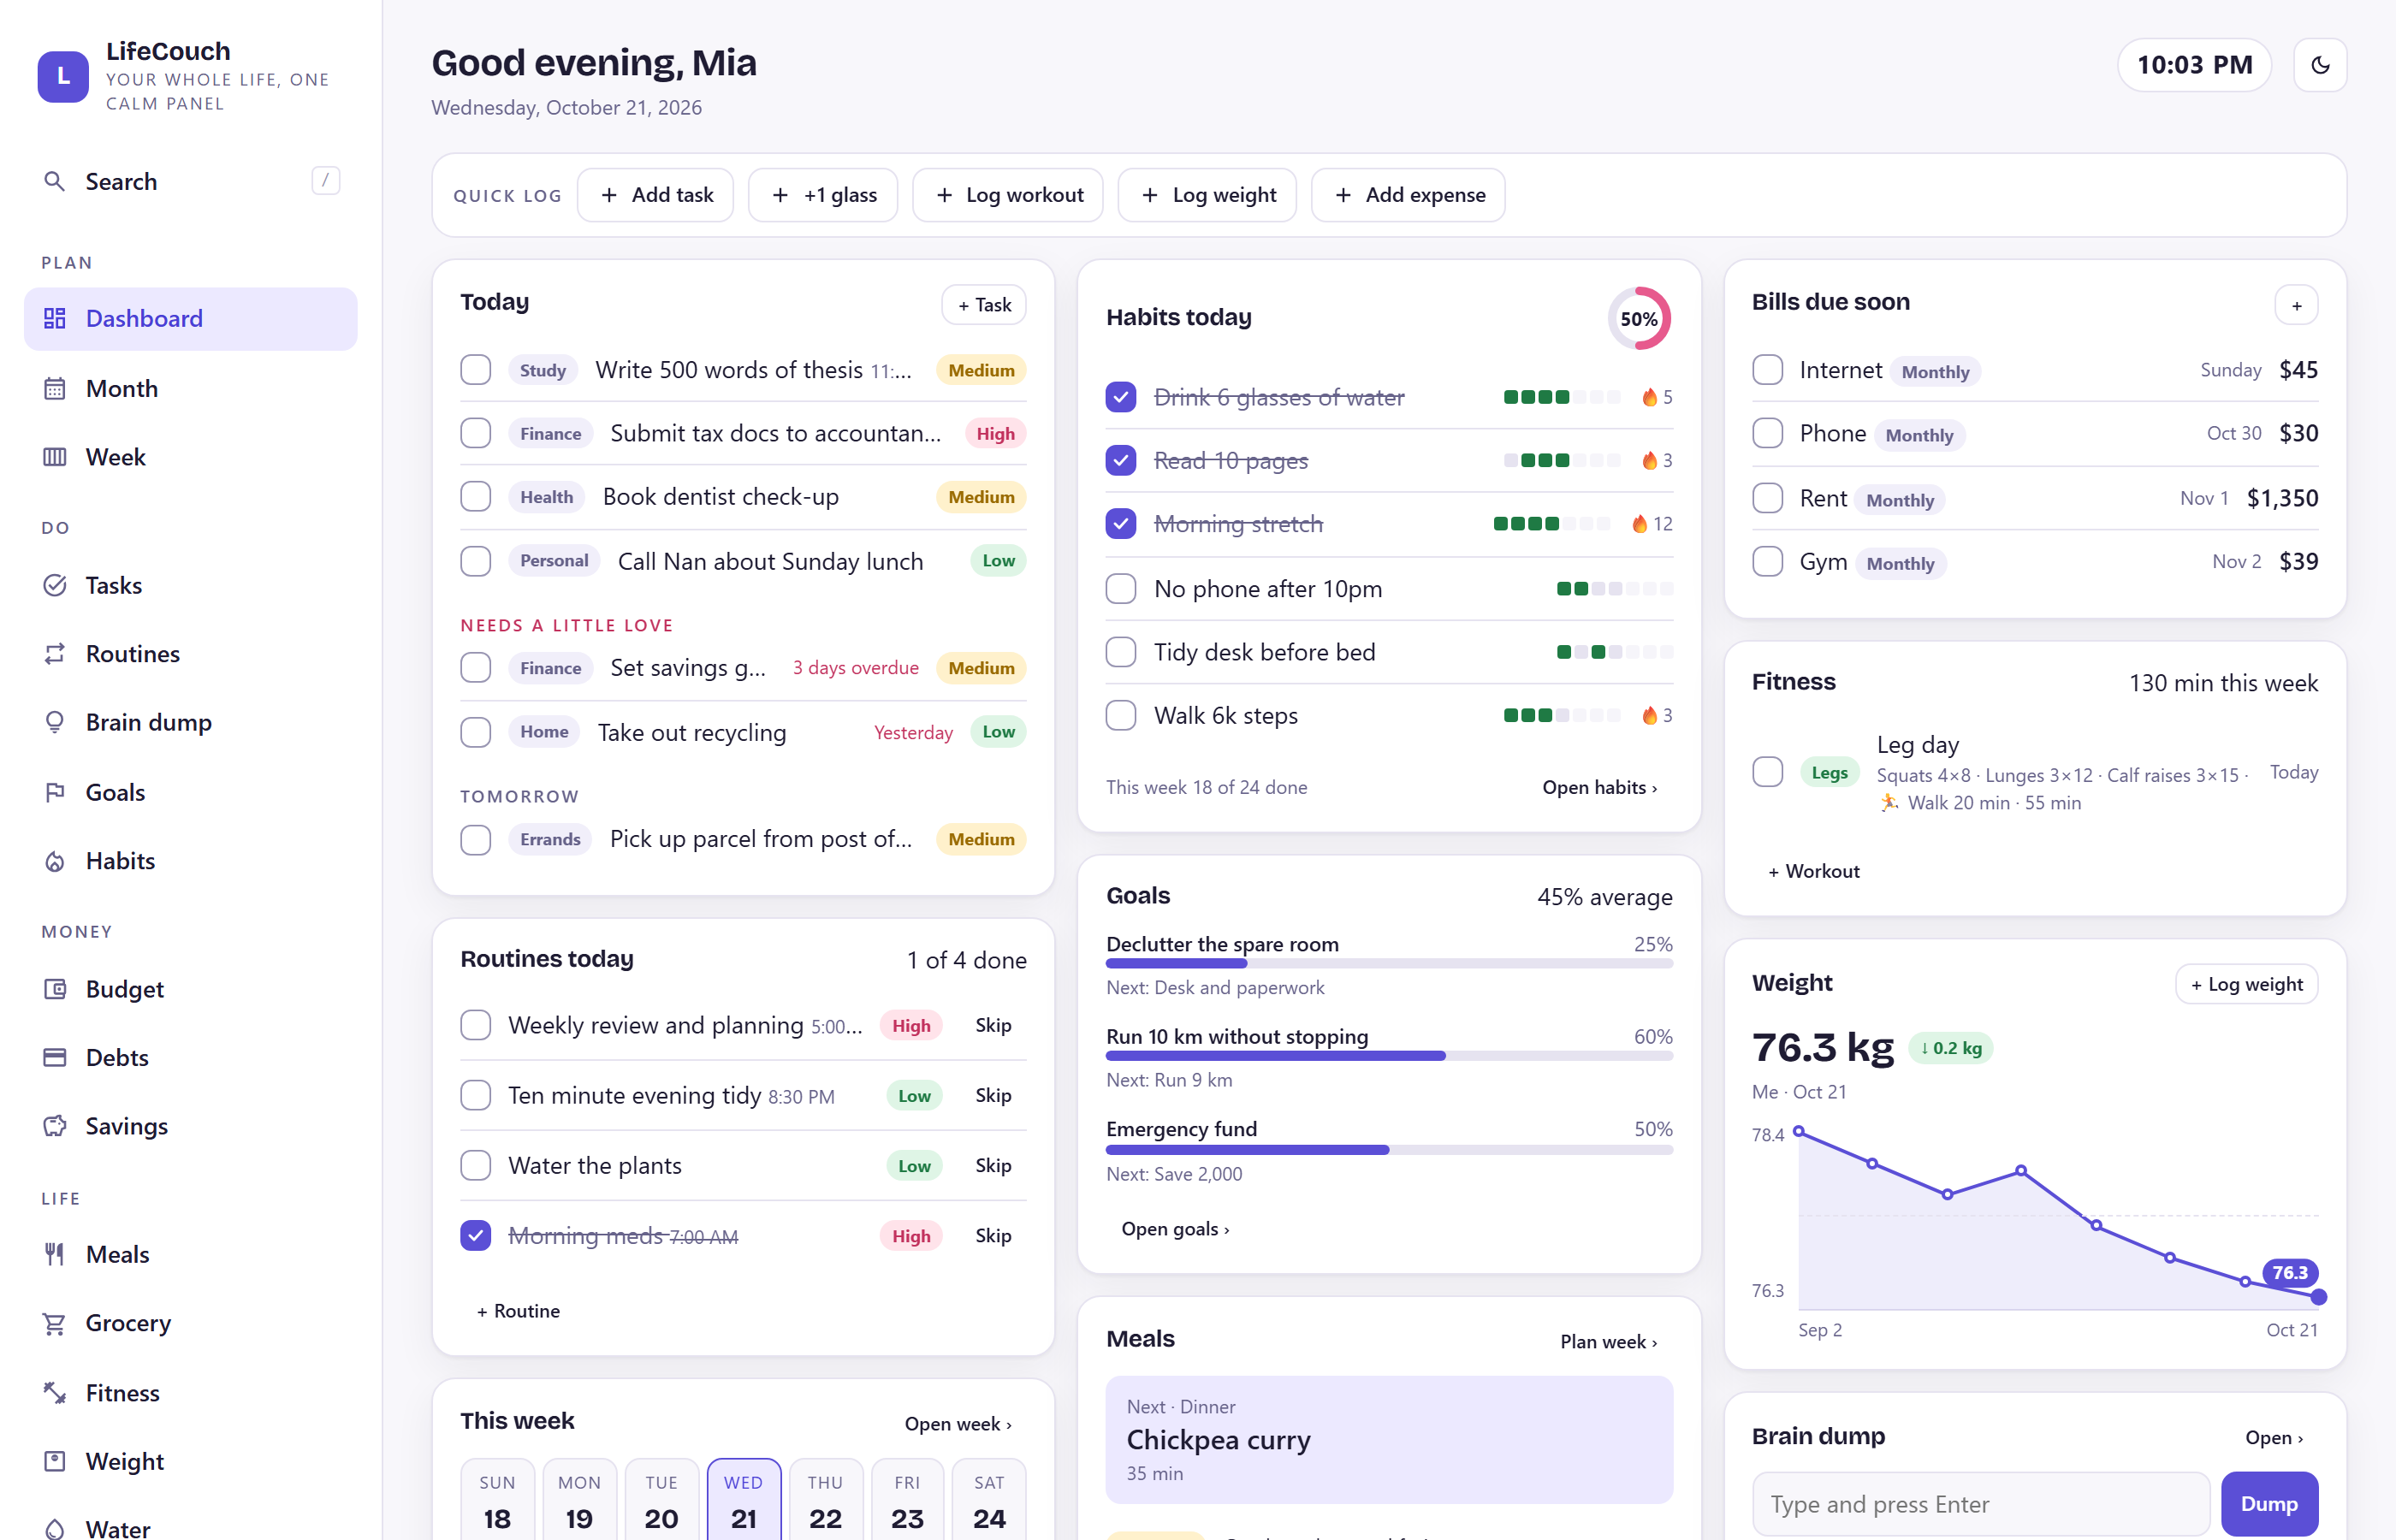Click the Add expense button
Viewport: 2396px width, 1540px height.
(1408, 195)
